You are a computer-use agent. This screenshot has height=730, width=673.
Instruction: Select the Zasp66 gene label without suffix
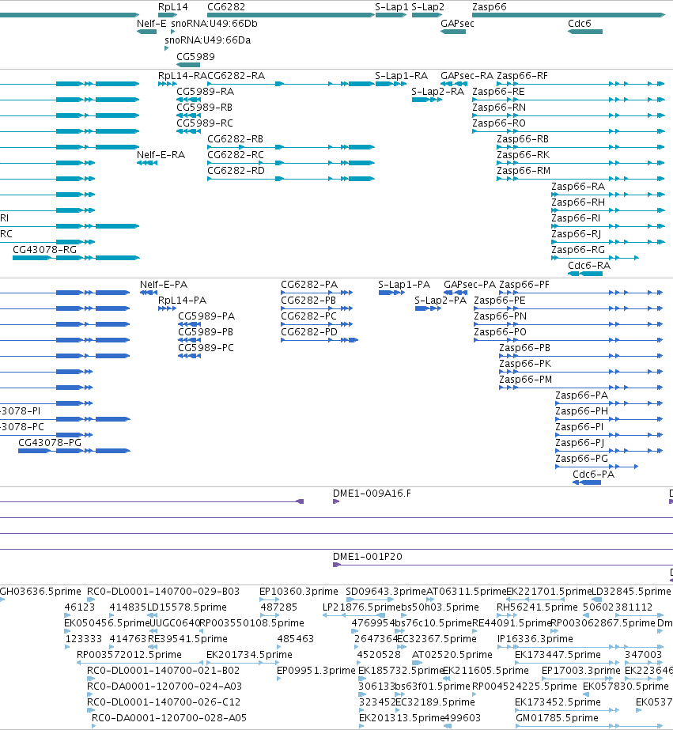pos(490,7)
